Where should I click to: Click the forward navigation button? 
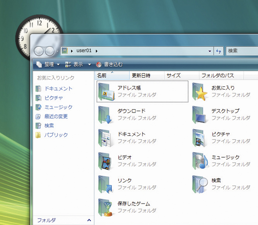pyautogui.click(x=50, y=51)
